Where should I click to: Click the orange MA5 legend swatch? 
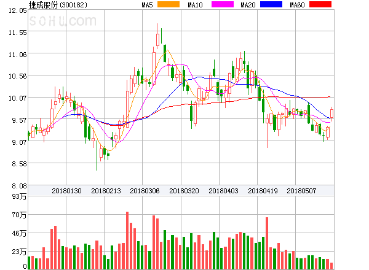[x=169, y=4]
